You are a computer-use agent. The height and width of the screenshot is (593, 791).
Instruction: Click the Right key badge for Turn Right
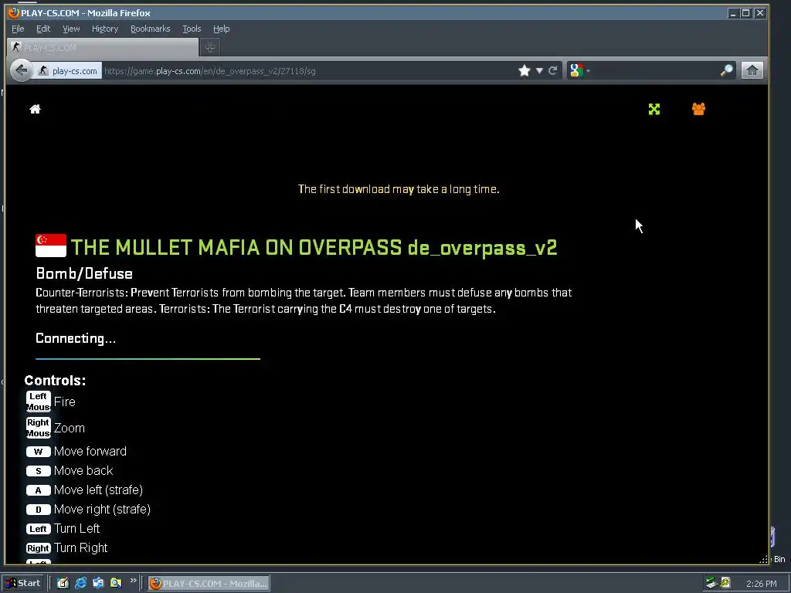(x=39, y=548)
